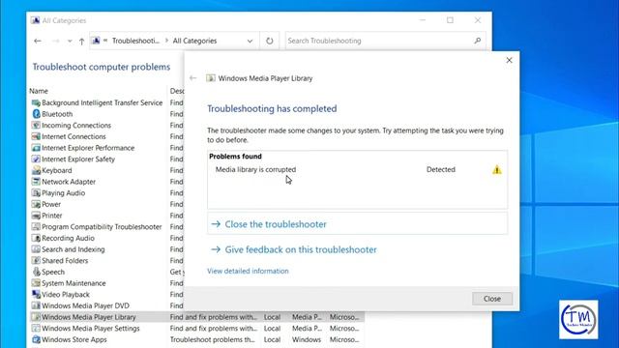Click Troubleshoot computer problems heading
The image size is (619, 348).
(x=102, y=67)
